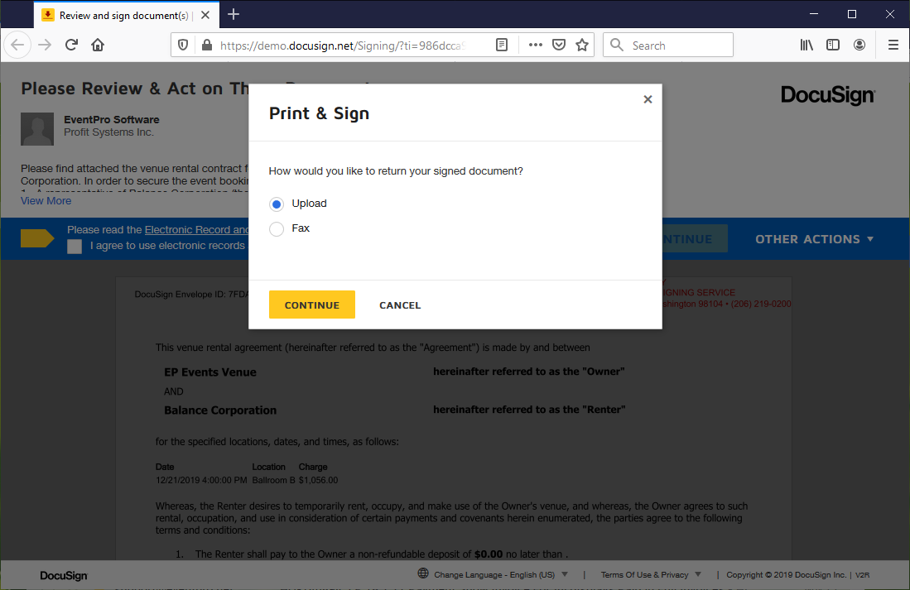Screen dimensions: 910x590
Task: Open the Firefox library icon
Action: point(806,45)
